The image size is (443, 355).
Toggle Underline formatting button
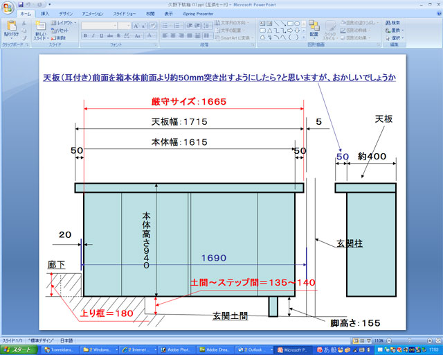click(x=100, y=35)
